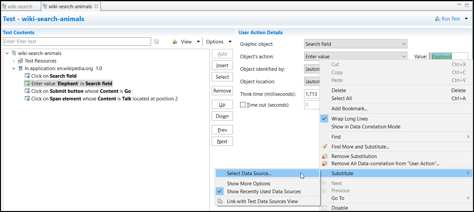Switch to the wiki-search tab
The width and height of the screenshot is (474, 212).
[19, 6]
